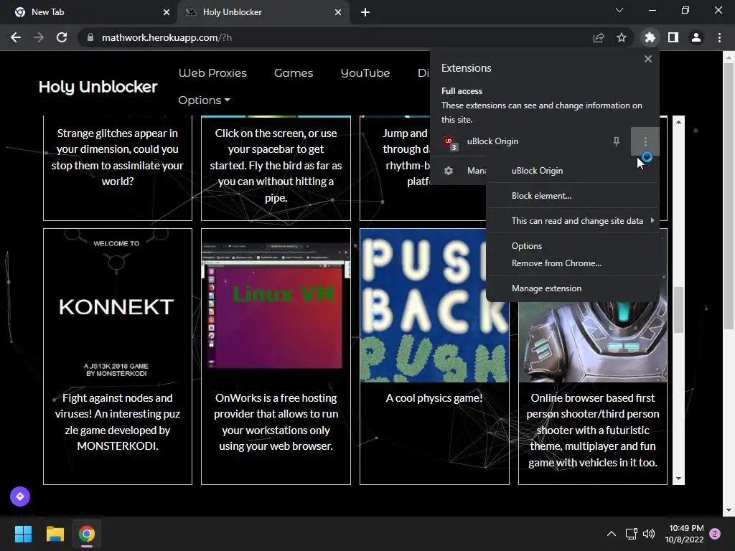Open the Linux VM thumbnail
The height and width of the screenshot is (551, 735).
pyautogui.click(x=276, y=306)
